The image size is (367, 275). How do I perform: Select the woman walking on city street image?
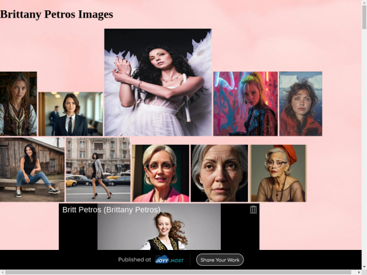point(98,169)
